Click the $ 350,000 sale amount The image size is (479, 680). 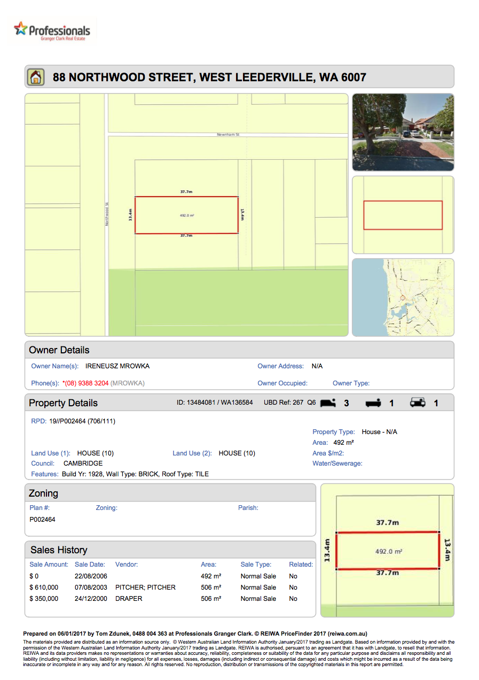pyautogui.click(x=44, y=599)
